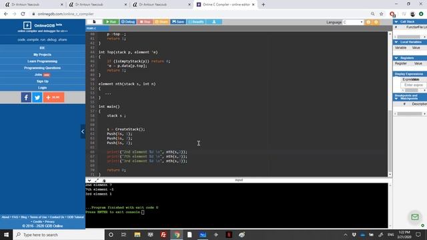Viewport: 427px width, 240px height.
Task: Go to Sign Up in sidebar
Action: pyautogui.click(x=42, y=81)
